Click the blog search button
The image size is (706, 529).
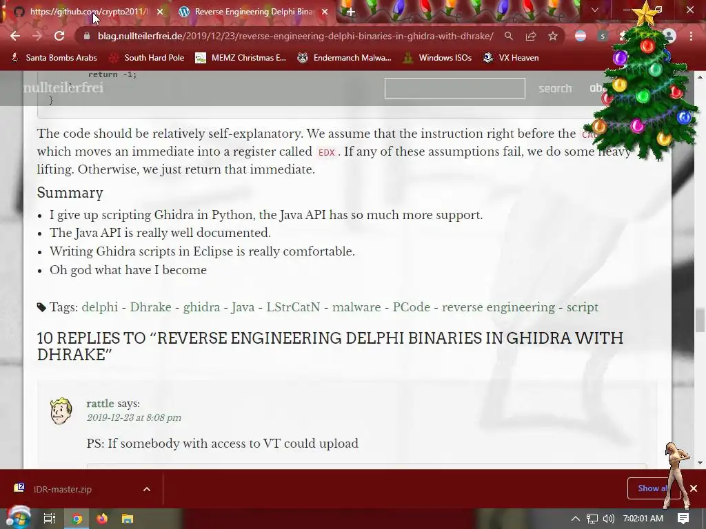555,88
